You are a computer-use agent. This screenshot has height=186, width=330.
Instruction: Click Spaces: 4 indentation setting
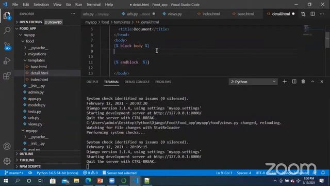tap(244, 173)
